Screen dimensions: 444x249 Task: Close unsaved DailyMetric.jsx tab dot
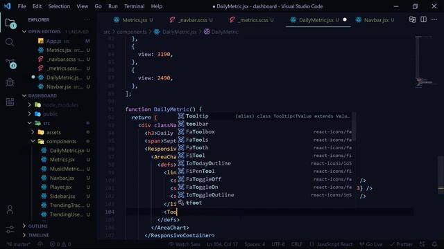click(345, 20)
